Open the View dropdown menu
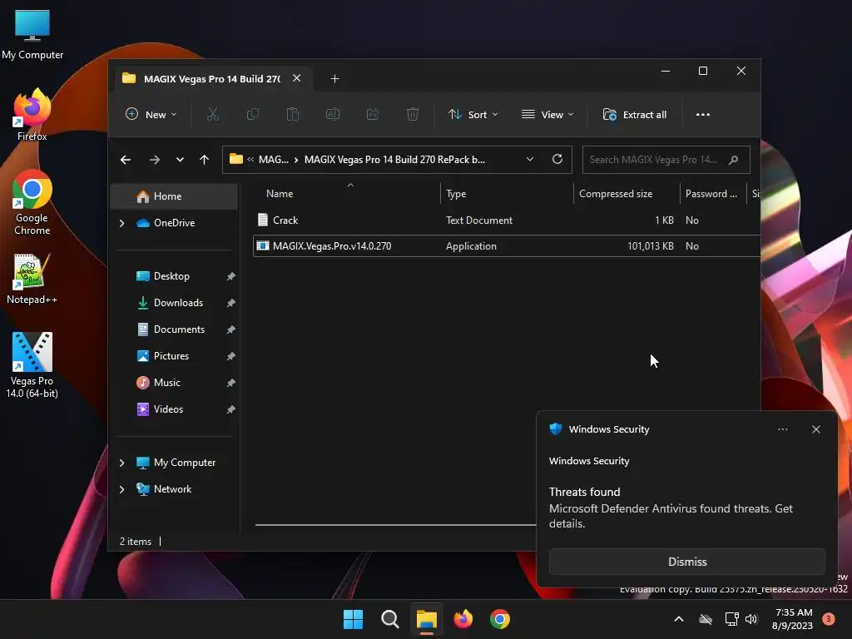Image resolution: width=852 pixels, height=639 pixels. click(x=547, y=115)
